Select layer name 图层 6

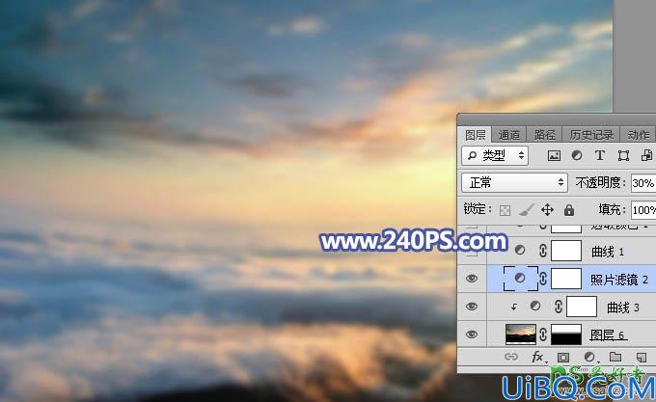608,335
